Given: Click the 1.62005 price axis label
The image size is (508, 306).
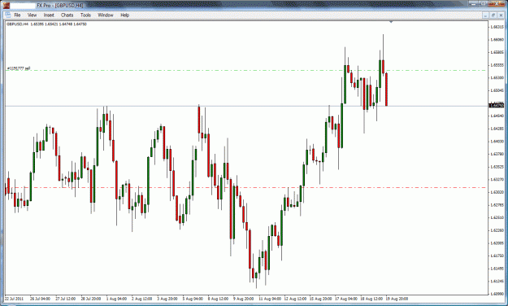Looking at the screenshot, I should (497, 243).
